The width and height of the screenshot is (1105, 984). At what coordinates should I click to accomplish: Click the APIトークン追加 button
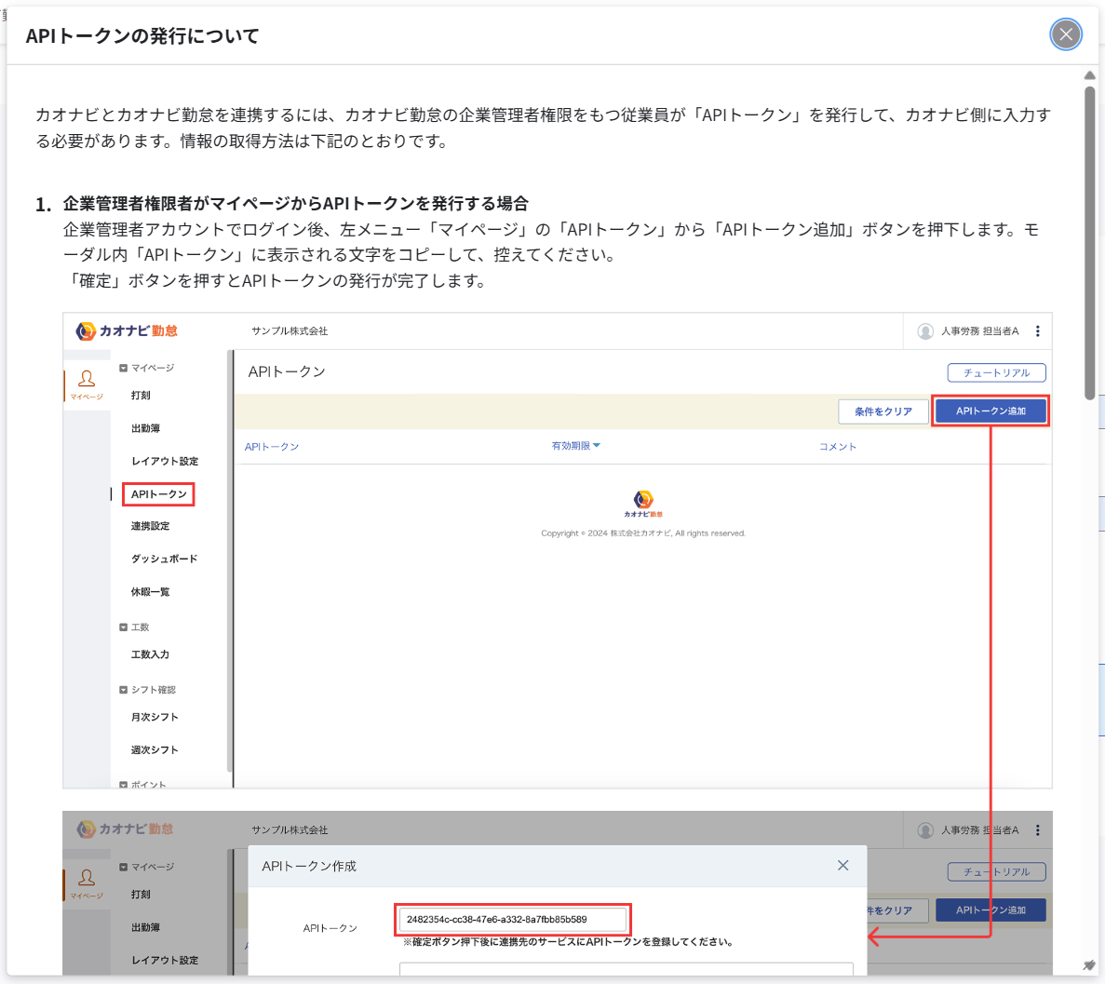[990, 410]
